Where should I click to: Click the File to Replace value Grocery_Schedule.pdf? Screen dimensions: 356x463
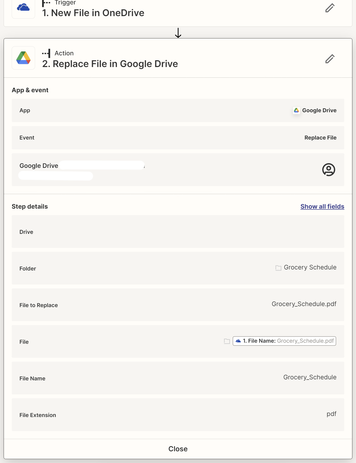click(304, 304)
